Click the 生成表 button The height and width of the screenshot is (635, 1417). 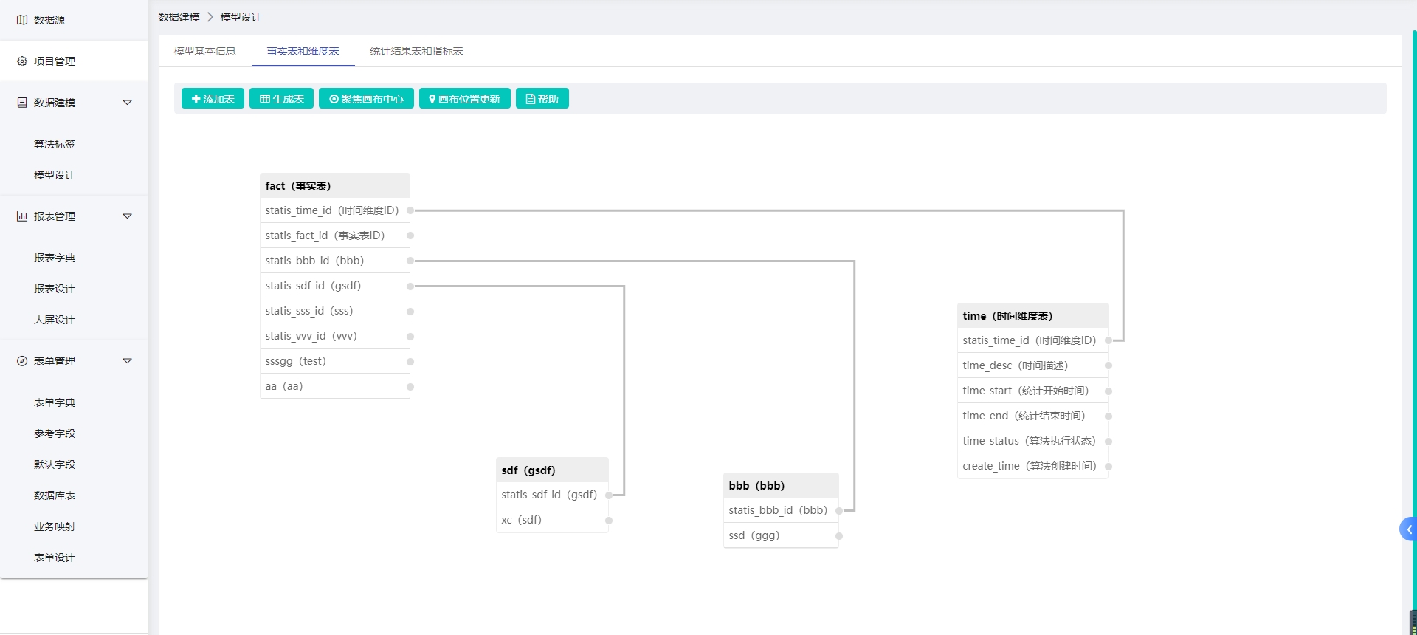pyautogui.click(x=281, y=99)
